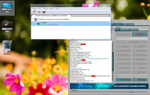The image size is (150, 95).
Task: Open the Help menu
Action: (57, 8)
